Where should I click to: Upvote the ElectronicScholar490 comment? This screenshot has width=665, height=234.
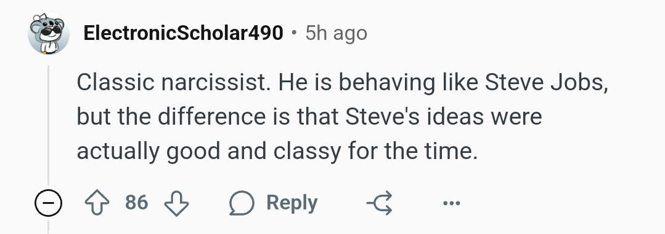click(x=97, y=203)
